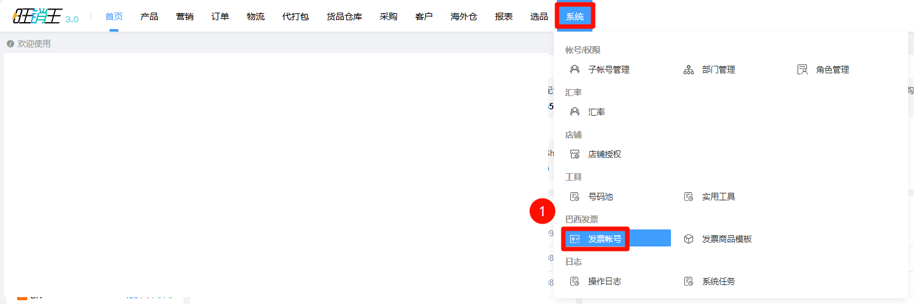Click the 店铺授权 store icon
Screen dimensions: 914x304
(575, 154)
